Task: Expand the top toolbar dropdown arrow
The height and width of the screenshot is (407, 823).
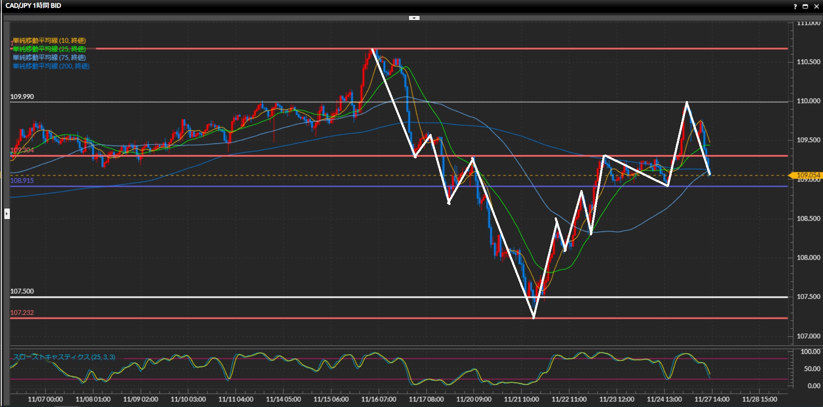Action: [414, 18]
